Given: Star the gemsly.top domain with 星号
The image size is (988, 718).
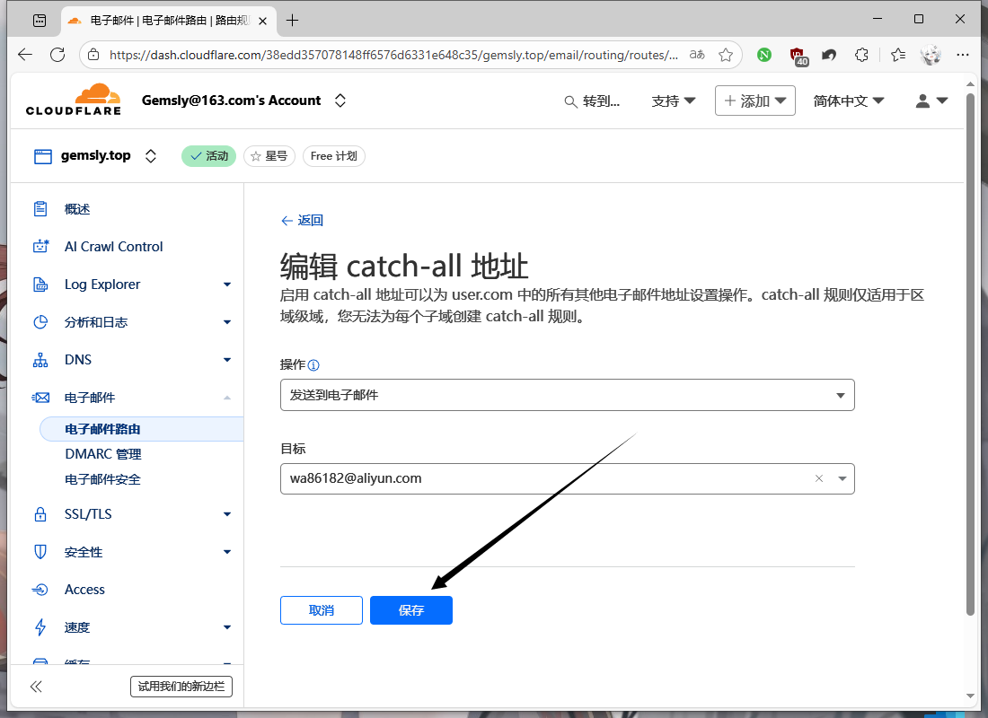Looking at the screenshot, I should (x=269, y=156).
